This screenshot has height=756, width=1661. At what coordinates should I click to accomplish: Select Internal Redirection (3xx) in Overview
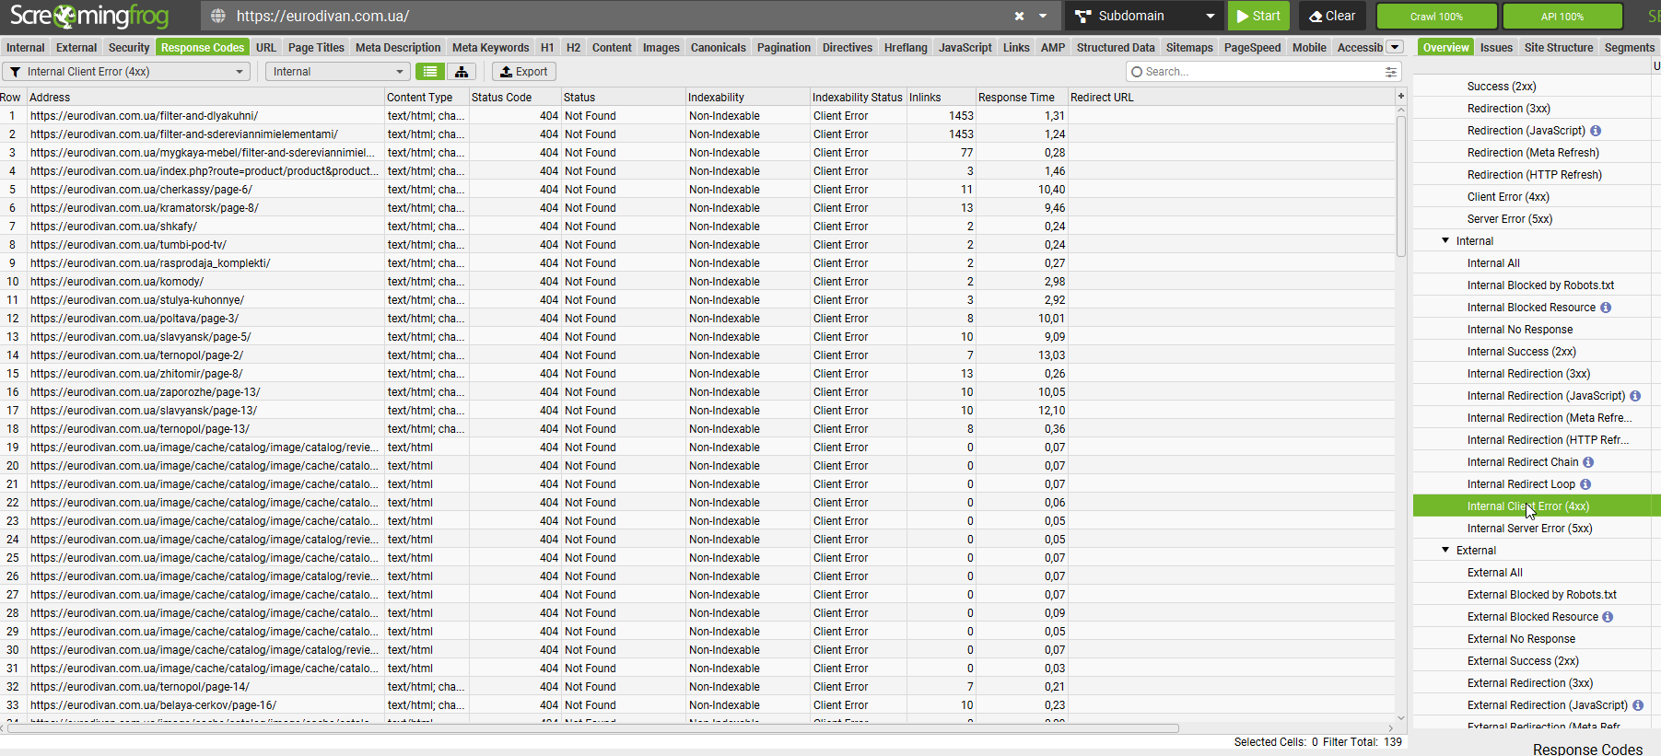point(1528,374)
